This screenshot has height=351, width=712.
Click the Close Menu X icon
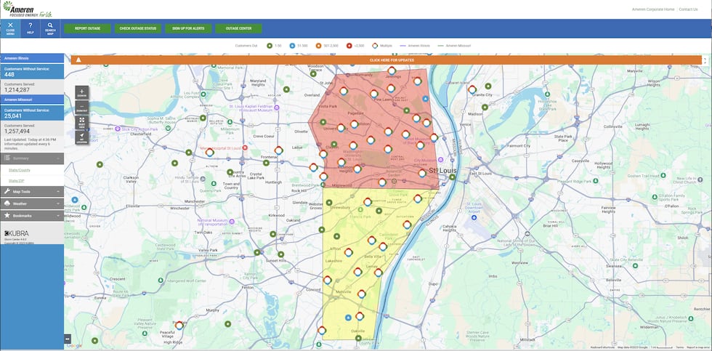(10, 25)
